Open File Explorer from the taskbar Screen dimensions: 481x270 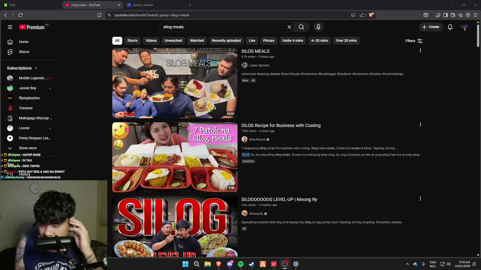tap(207, 264)
